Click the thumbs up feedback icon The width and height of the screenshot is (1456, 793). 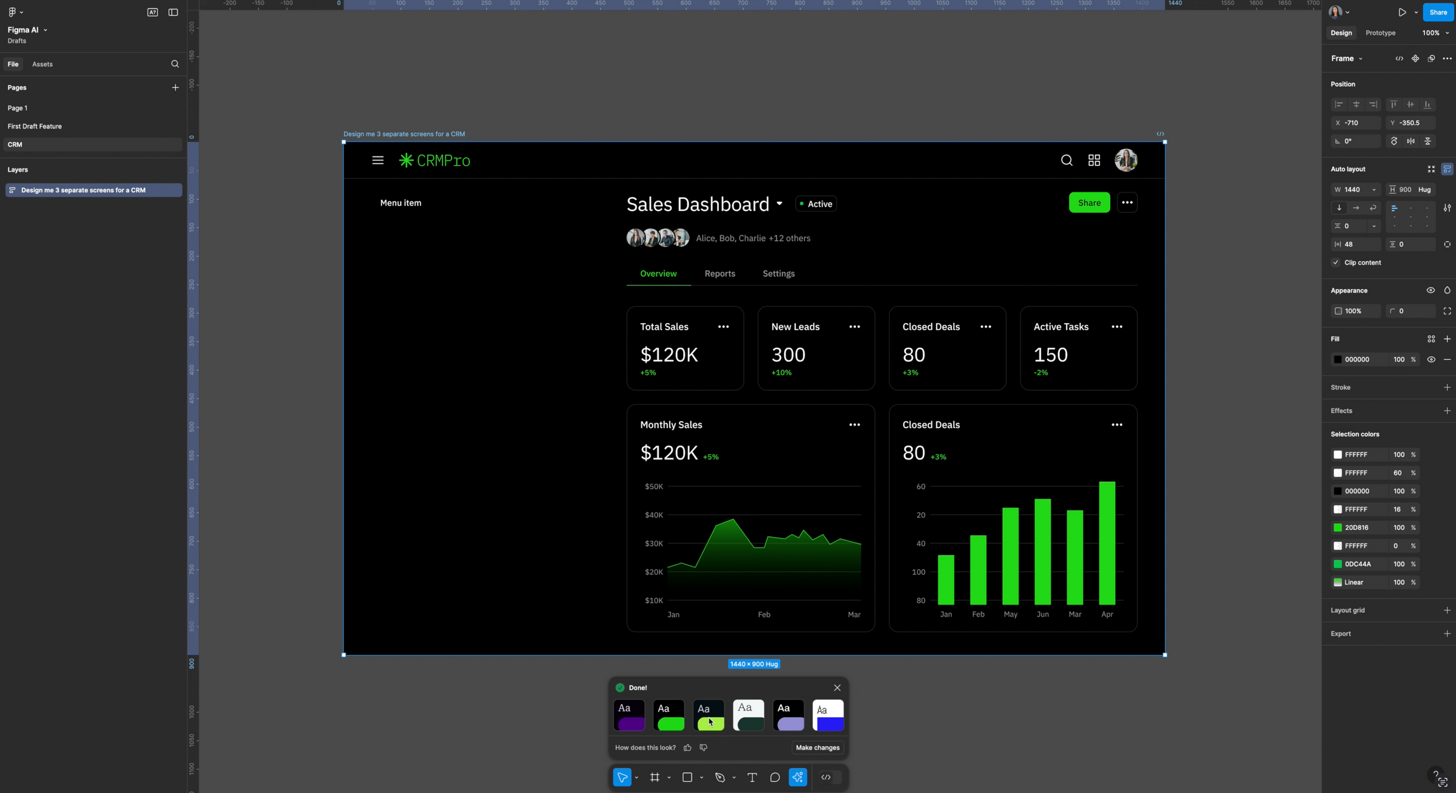(x=687, y=748)
